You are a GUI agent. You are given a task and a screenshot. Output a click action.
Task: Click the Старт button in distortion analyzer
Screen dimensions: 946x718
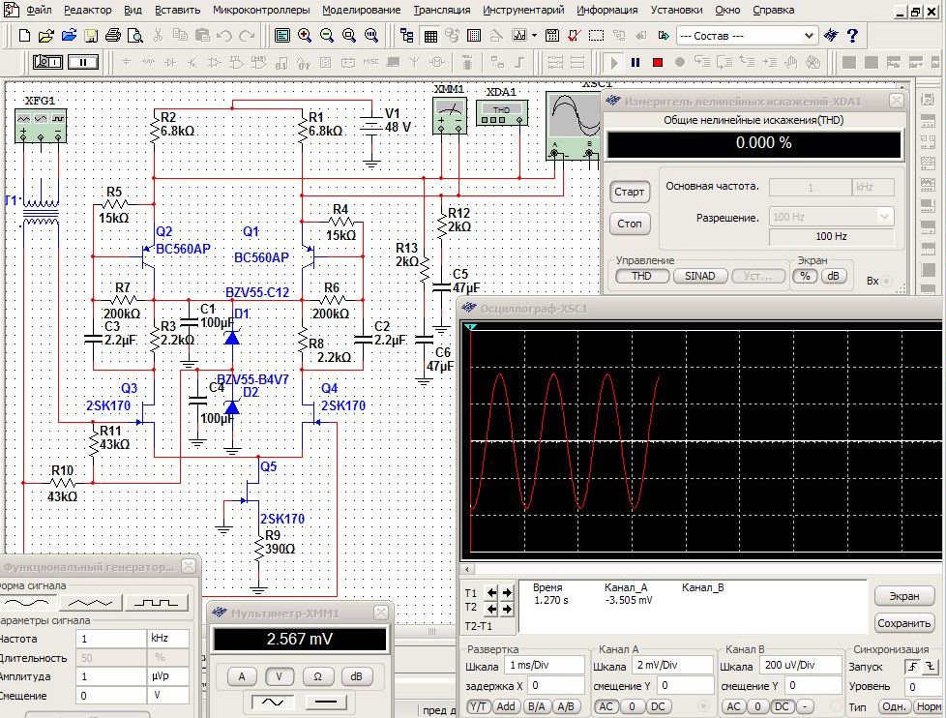coord(629,192)
